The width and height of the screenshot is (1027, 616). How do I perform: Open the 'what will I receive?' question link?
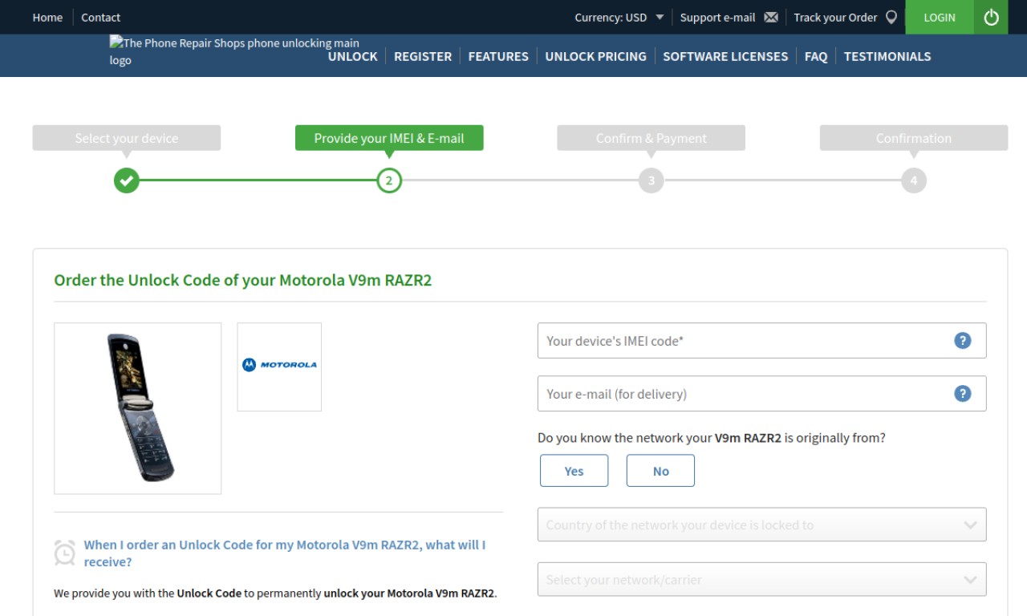tap(285, 553)
